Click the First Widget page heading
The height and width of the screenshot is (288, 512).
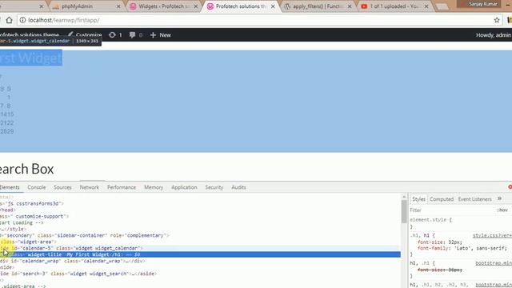click(30, 58)
